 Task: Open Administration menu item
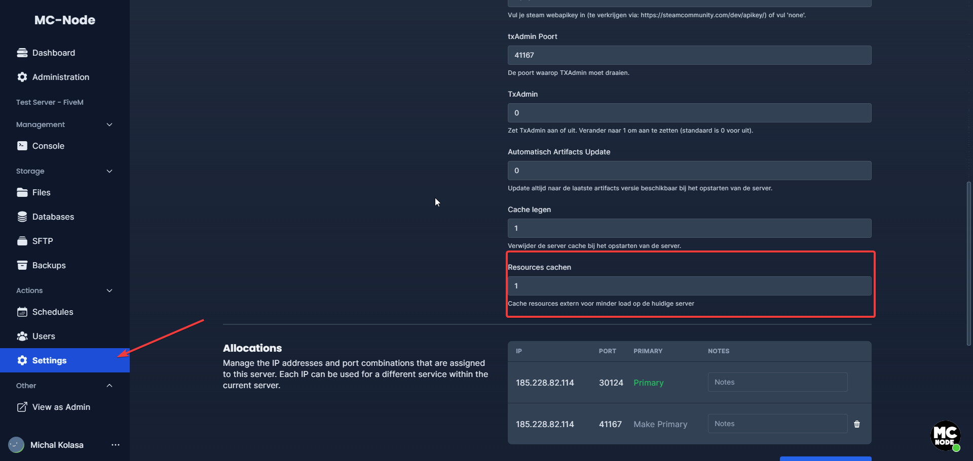point(65,77)
